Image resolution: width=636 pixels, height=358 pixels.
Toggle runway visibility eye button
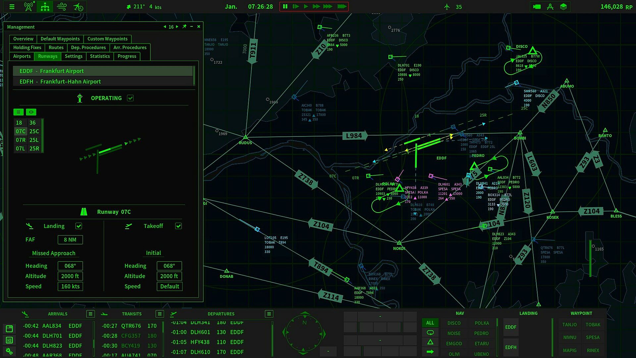point(31,112)
